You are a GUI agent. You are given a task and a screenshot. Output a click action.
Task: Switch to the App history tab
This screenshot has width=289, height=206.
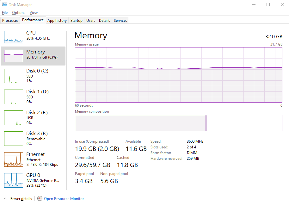point(57,20)
